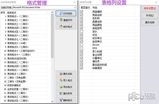This screenshot has width=159, height=104.
Task: Enable the SPHI column checkbox
Action: tap(82, 48)
